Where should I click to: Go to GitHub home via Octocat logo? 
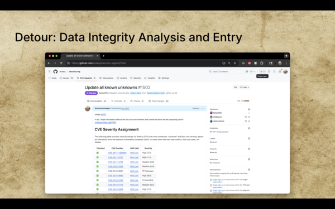[55, 71]
